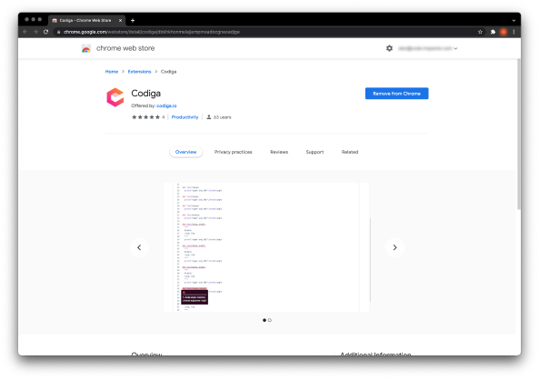Select the Codiga browser tab

click(x=86, y=21)
